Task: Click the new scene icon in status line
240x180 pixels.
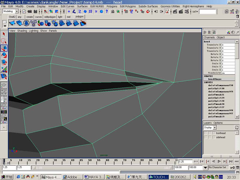Action: pyautogui.click(x=24, y=11)
